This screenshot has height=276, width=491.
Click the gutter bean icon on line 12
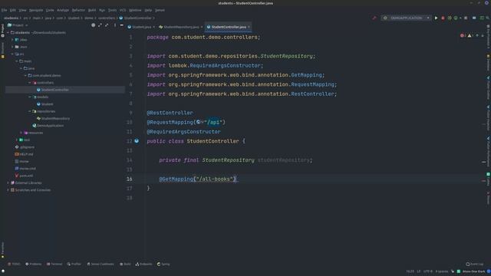coord(137,141)
